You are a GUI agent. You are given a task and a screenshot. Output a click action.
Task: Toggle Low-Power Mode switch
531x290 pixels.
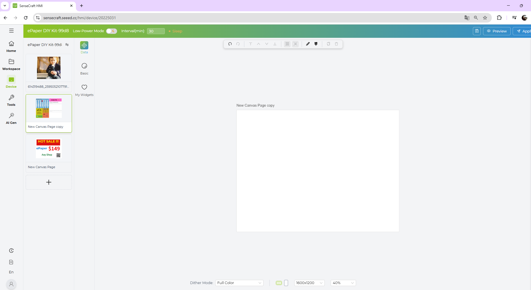point(111,31)
